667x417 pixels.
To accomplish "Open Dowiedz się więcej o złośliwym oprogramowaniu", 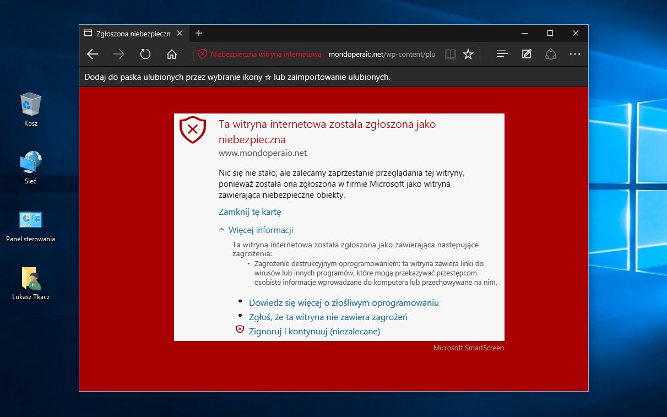I will (x=344, y=302).
